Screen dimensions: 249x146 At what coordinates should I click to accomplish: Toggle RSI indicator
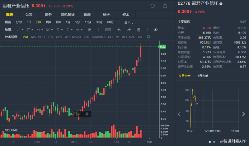point(51,37)
